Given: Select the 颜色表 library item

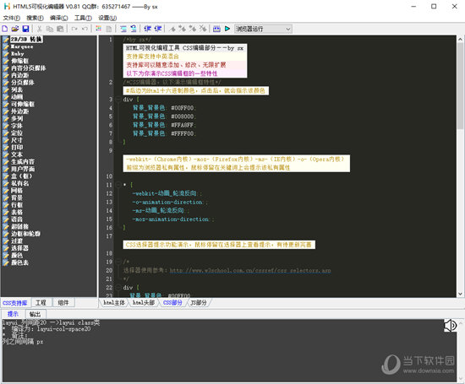Looking at the screenshot, I should [x=20, y=262].
